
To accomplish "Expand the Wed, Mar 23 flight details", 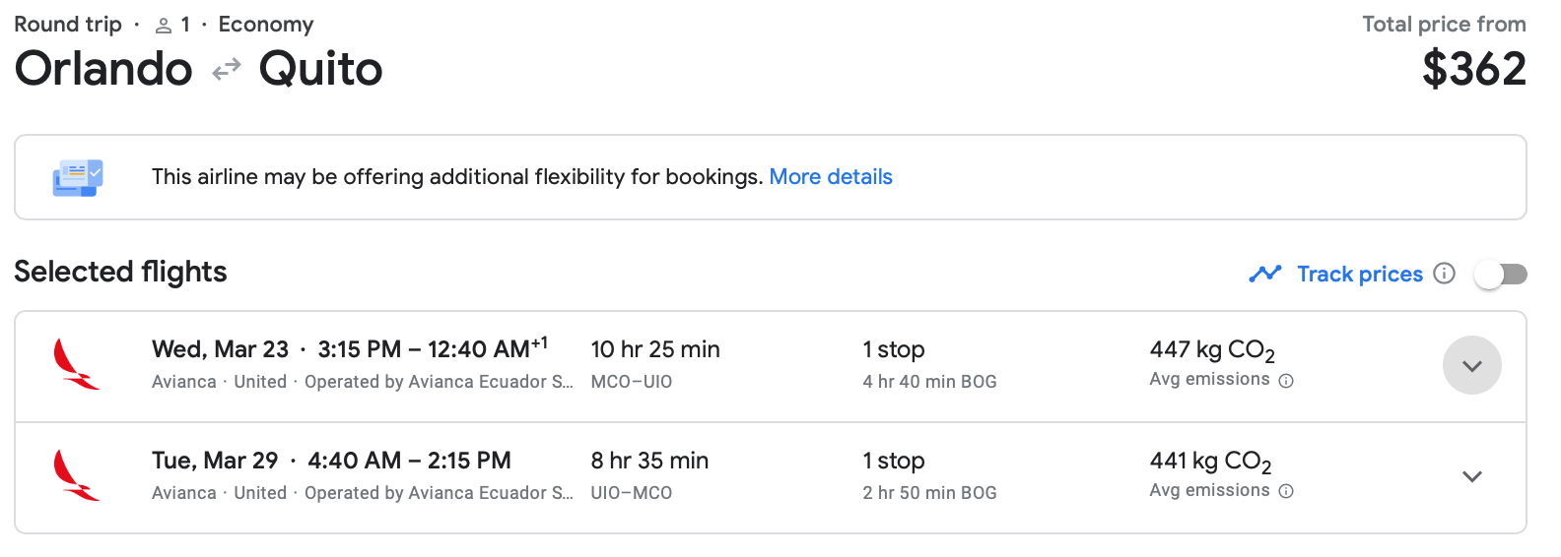I will click(1471, 366).
